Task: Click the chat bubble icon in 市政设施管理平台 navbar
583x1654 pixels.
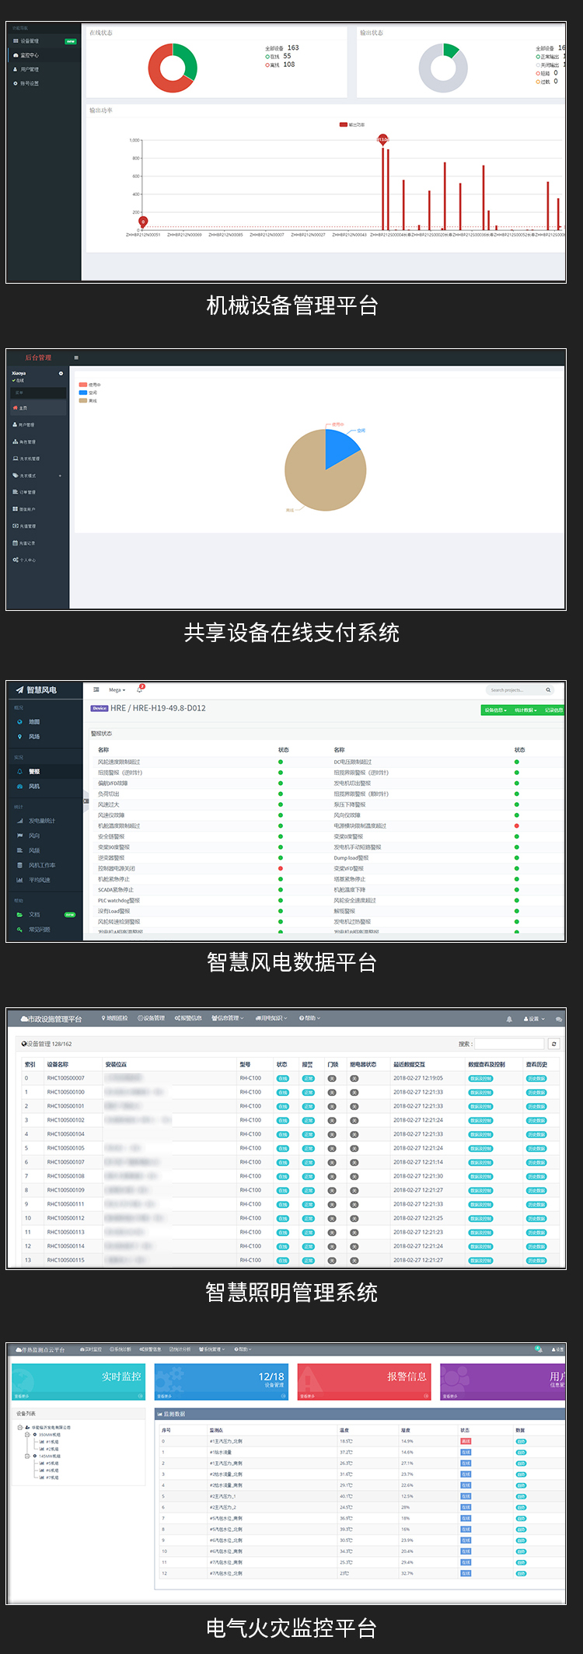Action: [x=558, y=1018]
